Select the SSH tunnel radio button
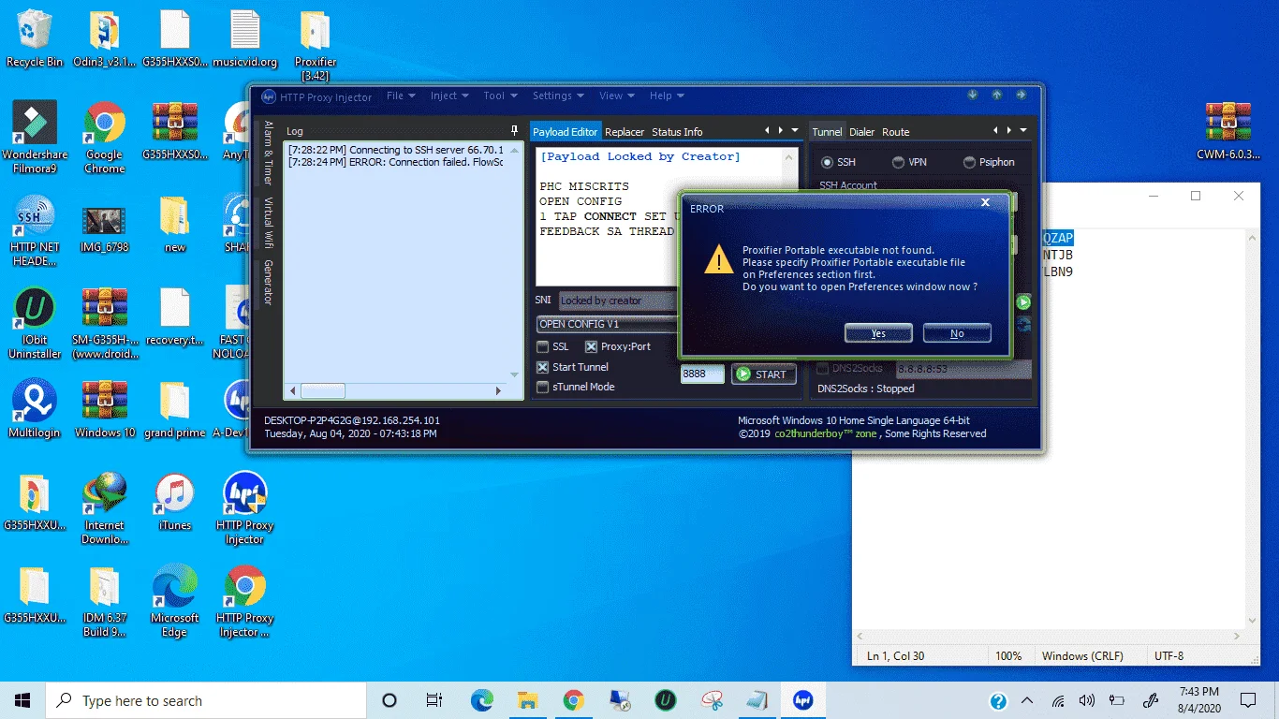 (827, 162)
